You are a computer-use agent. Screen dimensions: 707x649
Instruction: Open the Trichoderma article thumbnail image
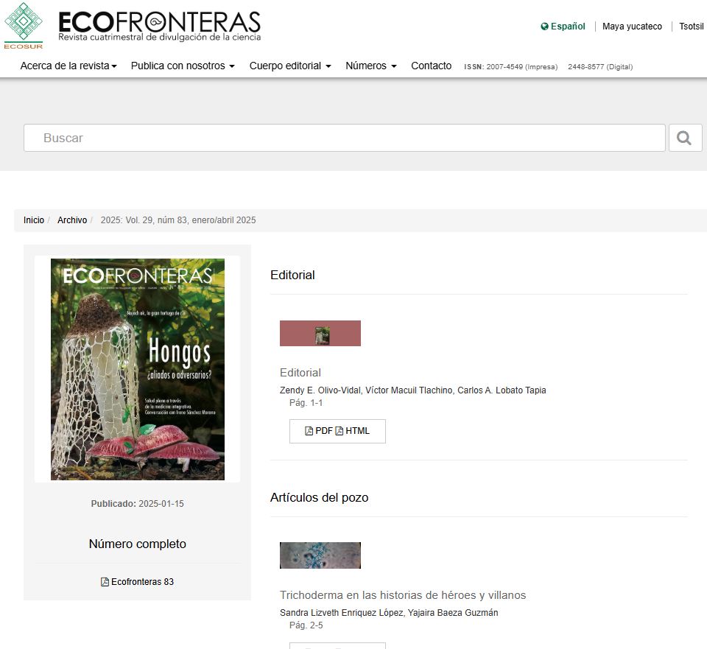click(320, 555)
